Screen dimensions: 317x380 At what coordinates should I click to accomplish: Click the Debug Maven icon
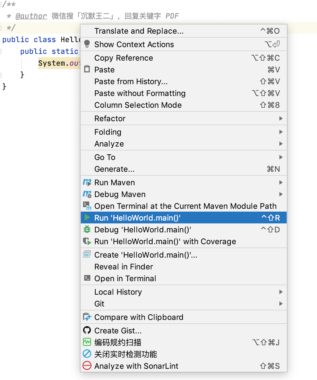(x=87, y=194)
